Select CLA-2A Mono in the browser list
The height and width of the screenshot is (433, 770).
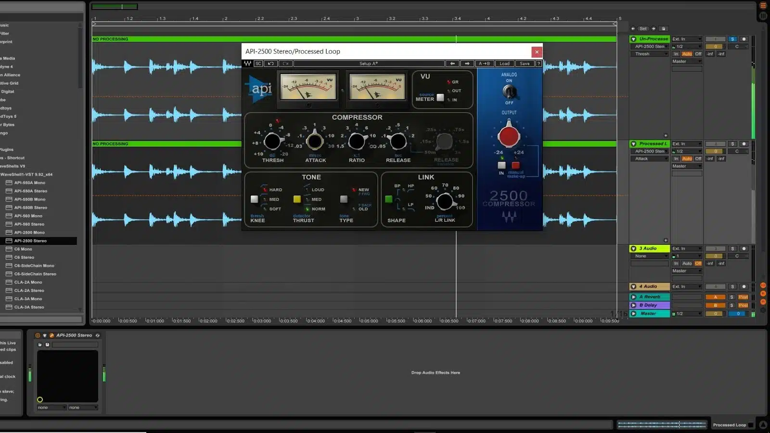pos(28,282)
